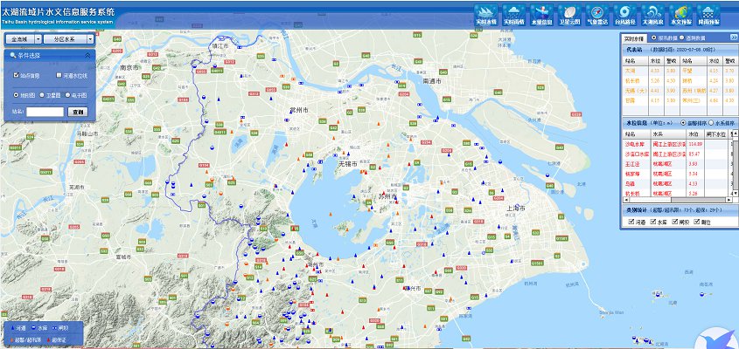The image size is (739, 349).
Task: Click the 分区水系 button
Action: tap(65, 39)
